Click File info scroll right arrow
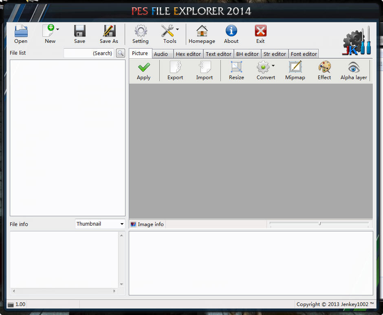This screenshot has height=315, width=383. tap(114, 291)
